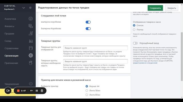Select Список display option
Image resolution: width=183 pixels, height=102 pixels.
[134, 25]
